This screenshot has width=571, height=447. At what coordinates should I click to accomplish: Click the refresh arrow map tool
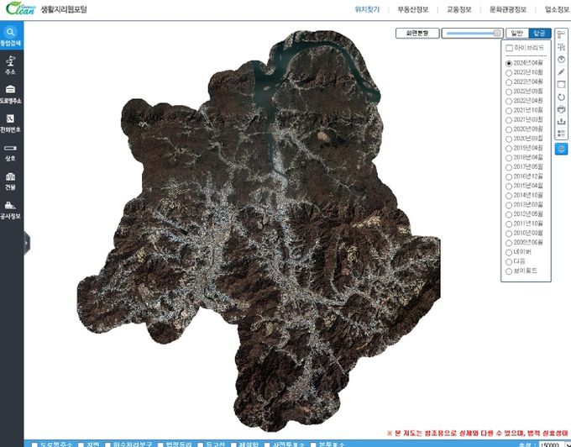pos(561,97)
